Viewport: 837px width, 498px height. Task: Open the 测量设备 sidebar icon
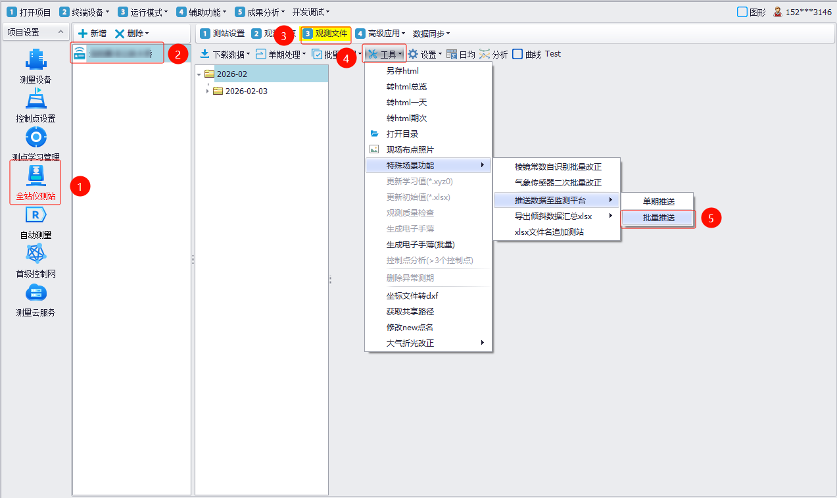click(36, 60)
